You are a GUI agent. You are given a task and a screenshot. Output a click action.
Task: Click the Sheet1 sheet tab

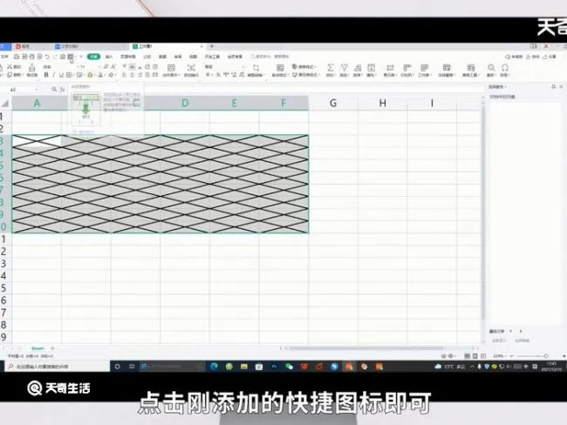click(x=38, y=348)
